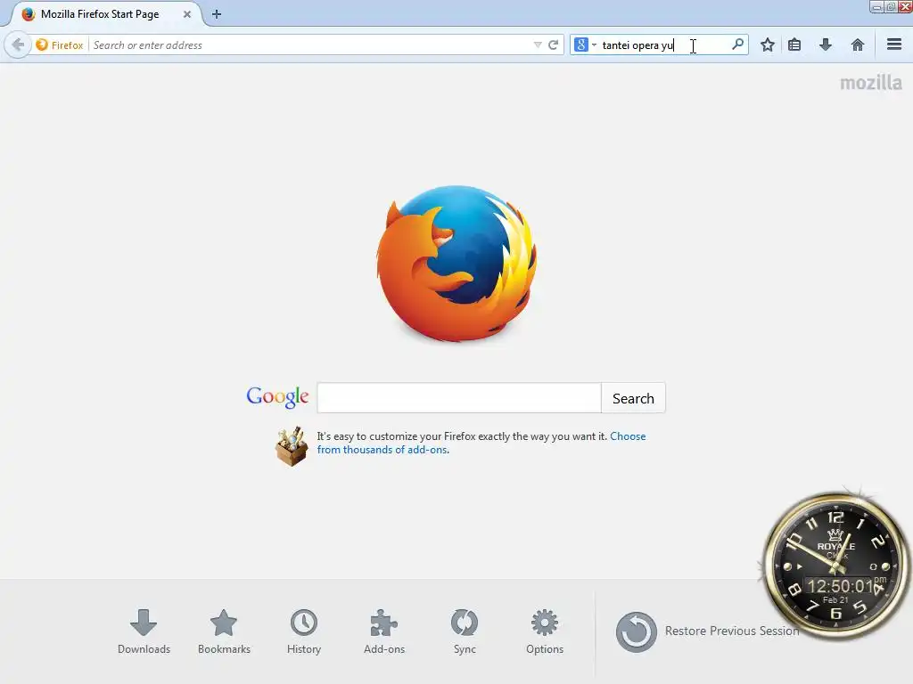Click the Royale clock desktop widget
The image size is (913, 684).
[835, 564]
